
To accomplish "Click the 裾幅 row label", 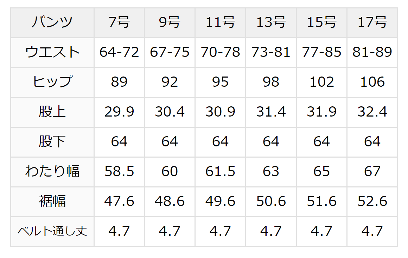I will pyautogui.click(x=52, y=202).
